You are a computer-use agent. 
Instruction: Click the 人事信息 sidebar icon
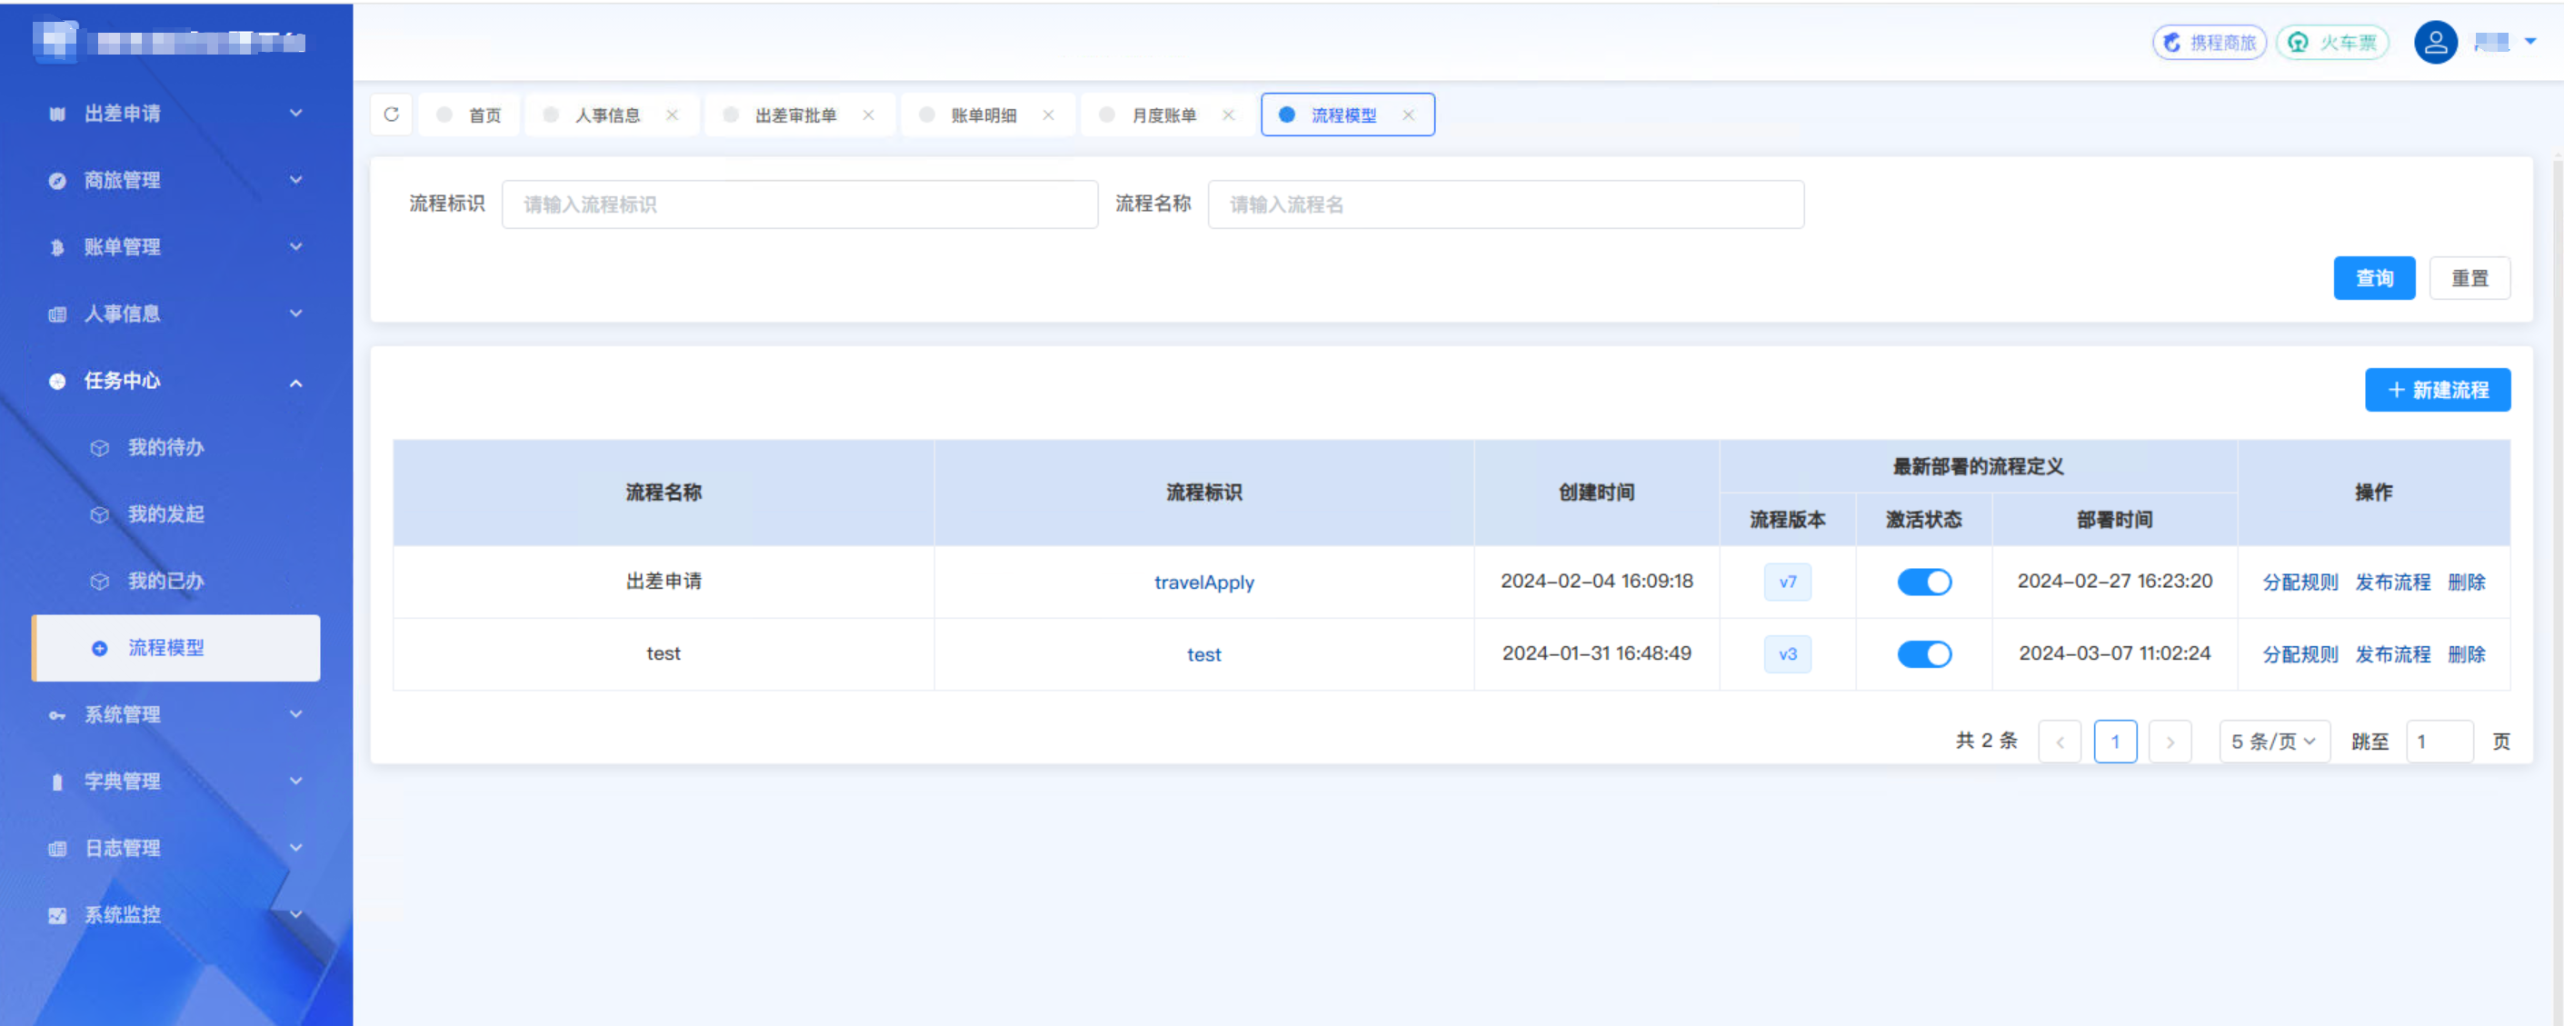click(58, 314)
